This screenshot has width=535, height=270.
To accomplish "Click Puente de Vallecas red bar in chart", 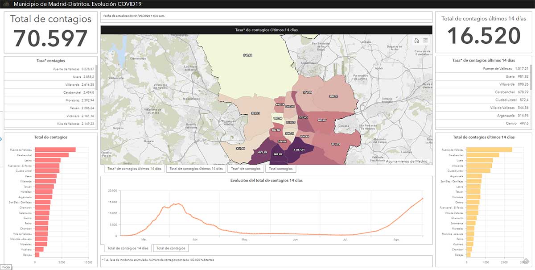I will pos(55,150).
